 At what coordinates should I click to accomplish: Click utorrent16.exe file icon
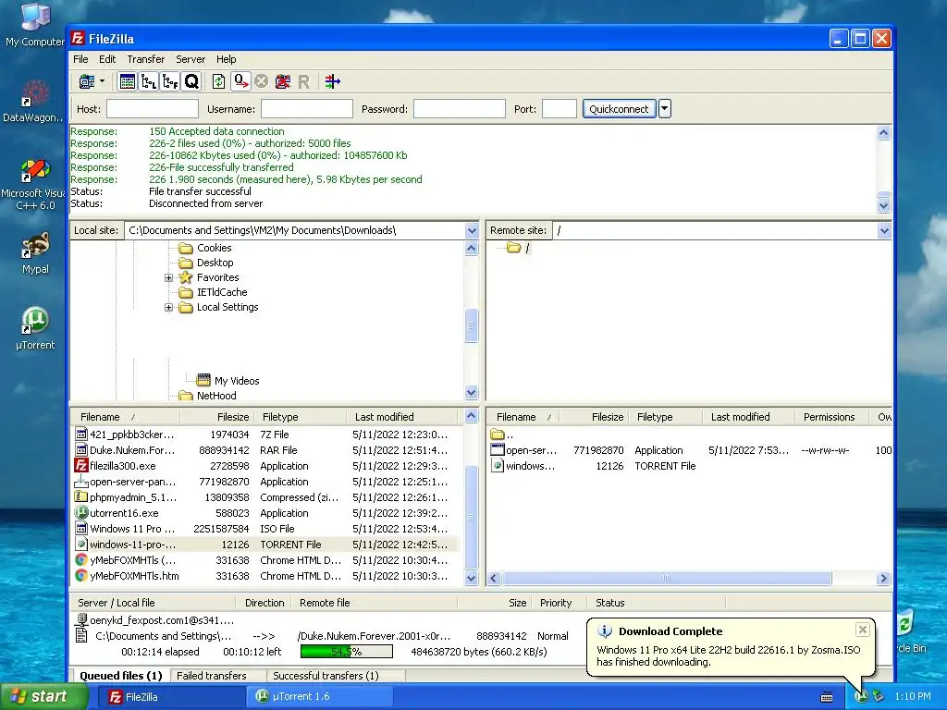tap(81, 512)
